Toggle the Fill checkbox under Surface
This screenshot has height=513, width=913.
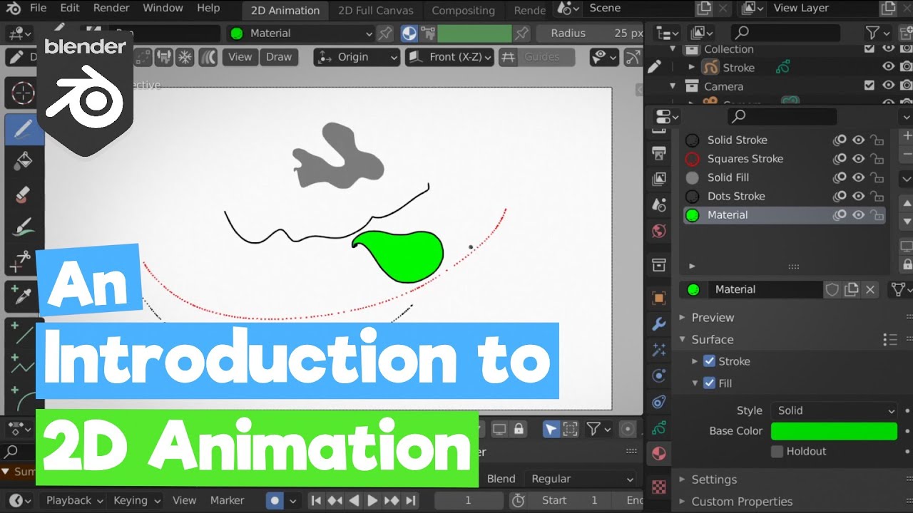tap(709, 383)
